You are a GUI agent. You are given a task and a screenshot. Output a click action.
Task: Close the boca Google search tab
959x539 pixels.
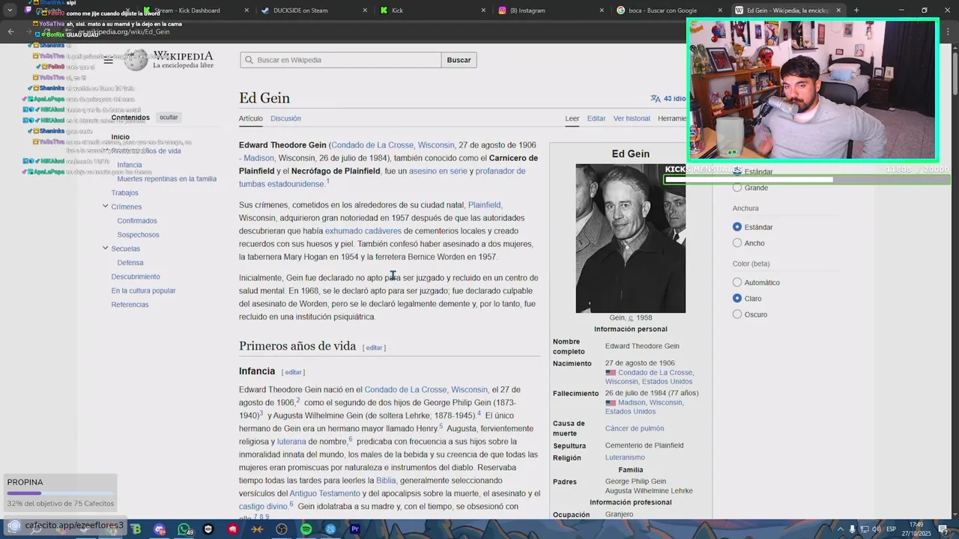[720, 10]
